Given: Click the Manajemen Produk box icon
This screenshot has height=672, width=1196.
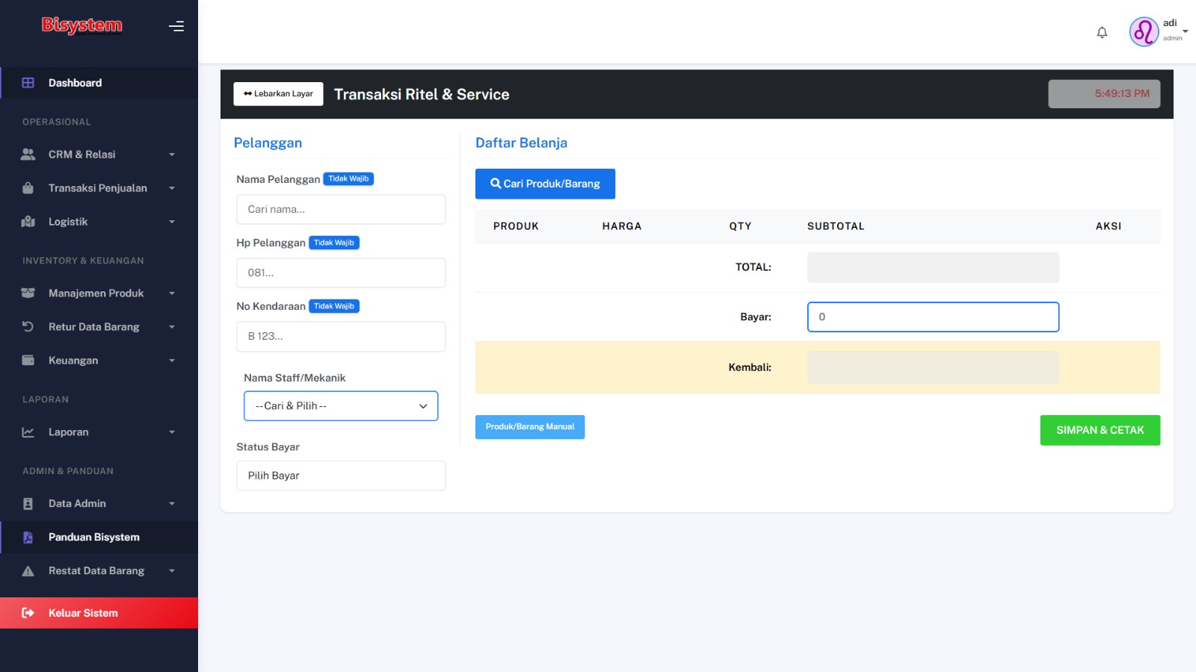Looking at the screenshot, I should (x=28, y=293).
